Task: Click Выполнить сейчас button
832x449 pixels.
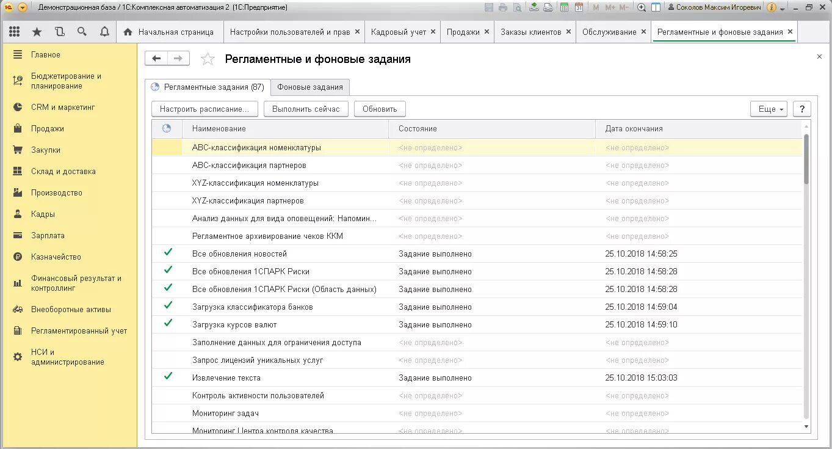Action: click(x=306, y=109)
